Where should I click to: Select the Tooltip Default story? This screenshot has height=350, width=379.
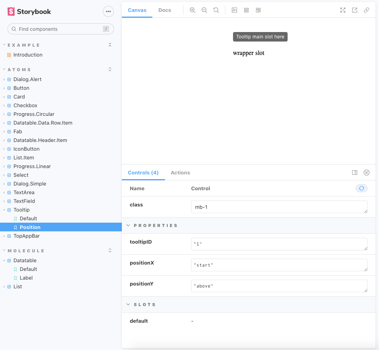click(x=28, y=218)
